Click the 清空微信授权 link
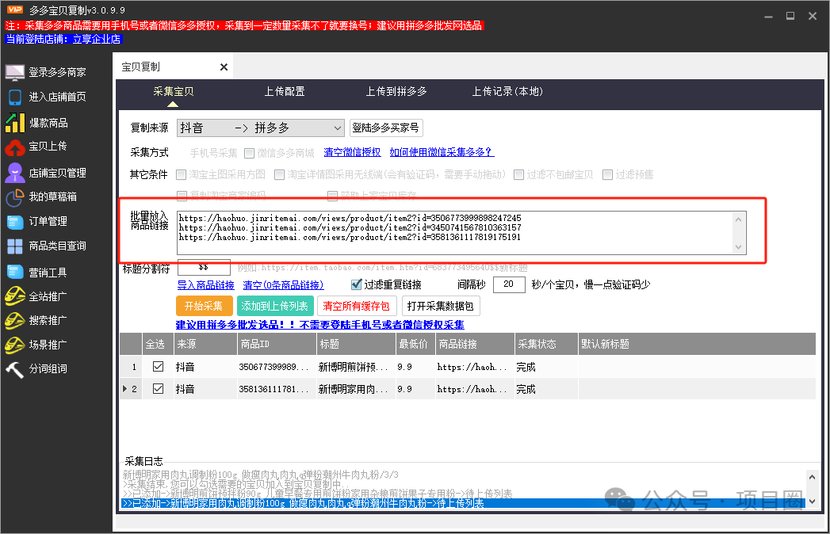This screenshot has width=830, height=534. click(352, 152)
